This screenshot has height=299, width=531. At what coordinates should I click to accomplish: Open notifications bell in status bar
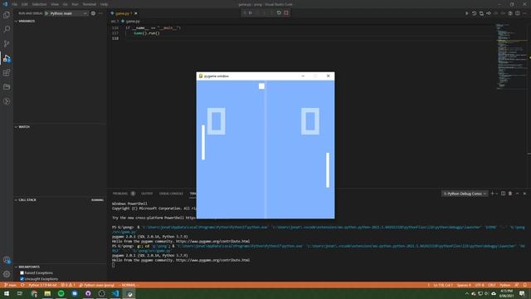coord(524,285)
